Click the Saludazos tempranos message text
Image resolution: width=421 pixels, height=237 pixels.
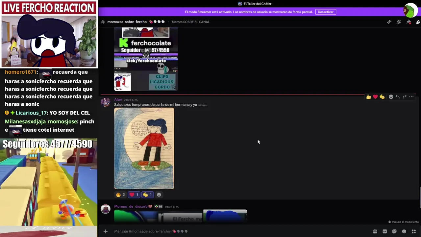156,105
